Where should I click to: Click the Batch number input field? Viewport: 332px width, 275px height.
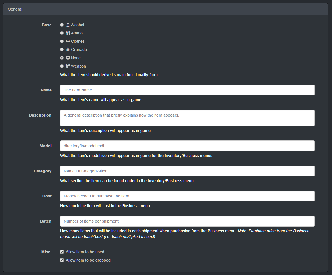tap(187, 221)
